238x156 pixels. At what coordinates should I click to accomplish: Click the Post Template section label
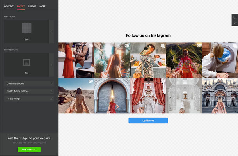11,50
